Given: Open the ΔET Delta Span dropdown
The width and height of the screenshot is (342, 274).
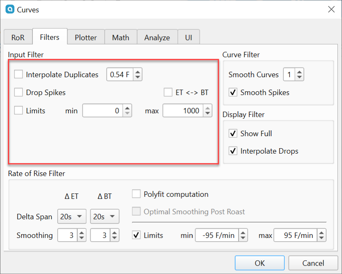Looking at the screenshot, I should click(72, 216).
